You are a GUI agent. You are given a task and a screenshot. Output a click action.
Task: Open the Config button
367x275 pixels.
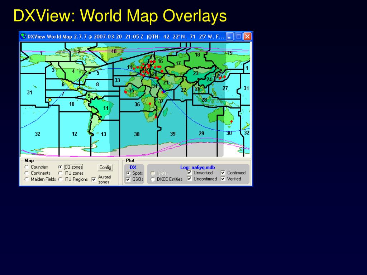click(105, 168)
